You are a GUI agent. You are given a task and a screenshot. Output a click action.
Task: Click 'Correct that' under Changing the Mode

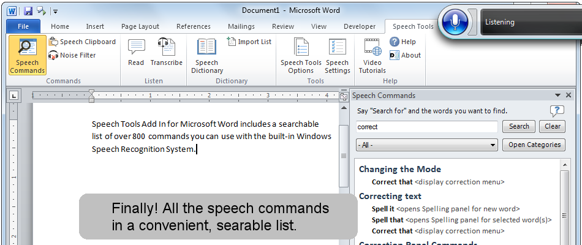pos(438,182)
